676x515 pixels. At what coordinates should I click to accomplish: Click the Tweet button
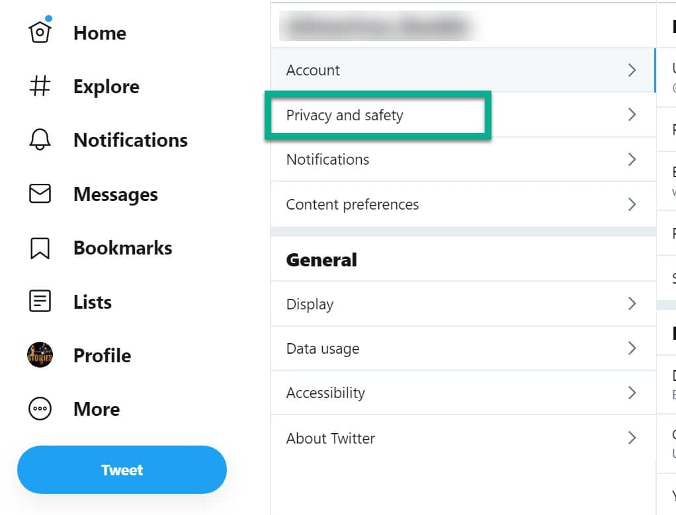pyautogui.click(x=122, y=469)
